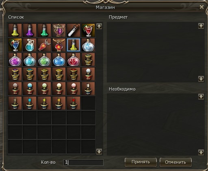Image resolution: width=208 pixels, height=171 pixels.
Task: Click the Принять button
Action: tap(141, 162)
